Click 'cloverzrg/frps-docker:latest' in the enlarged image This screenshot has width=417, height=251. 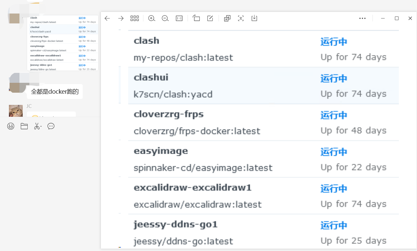click(197, 131)
